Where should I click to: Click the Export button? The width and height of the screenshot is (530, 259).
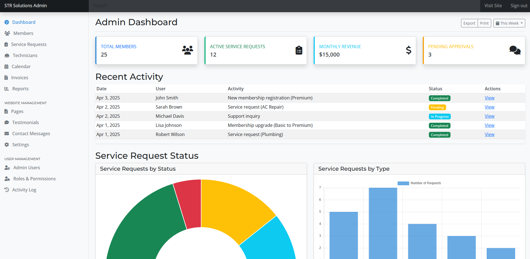click(469, 23)
